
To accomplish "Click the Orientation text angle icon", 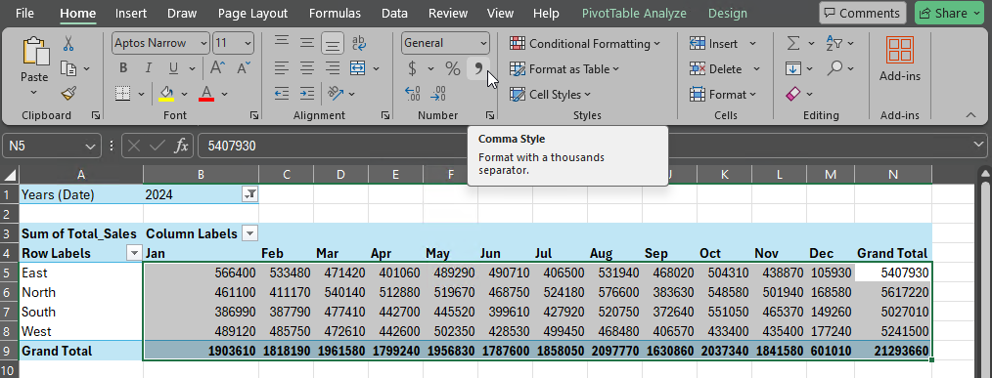I will point(336,94).
